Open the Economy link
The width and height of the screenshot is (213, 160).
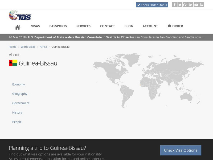18,84
